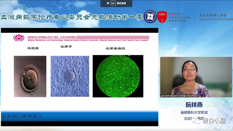Select the frozen embryo image under 冻胚胎
Image resolution: width=233 pixels, height=131 pixels.
(x=30, y=76)
